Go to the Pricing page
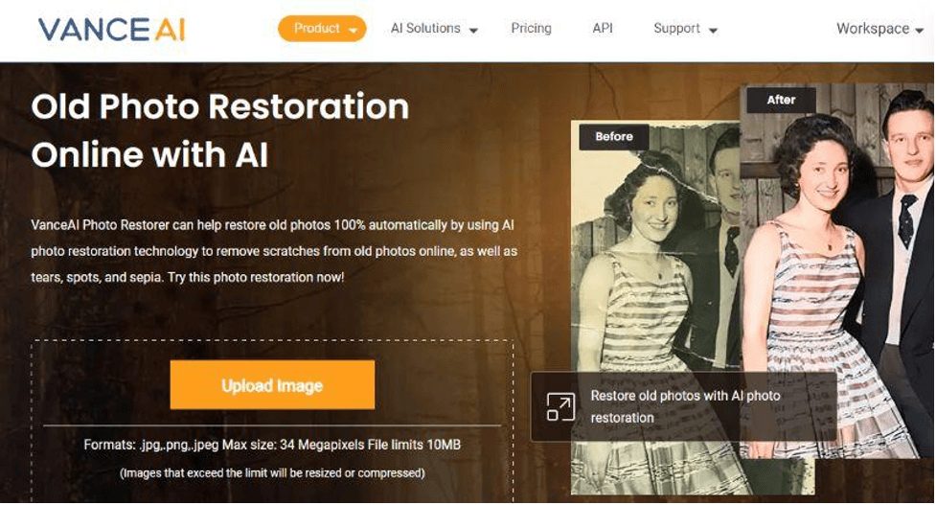Screen dimensions: 936x505 [532, 29]
